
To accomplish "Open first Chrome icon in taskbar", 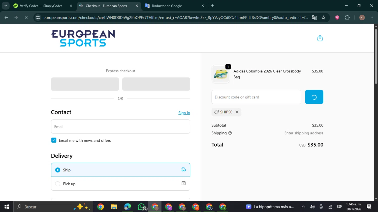I will [100, 207].
